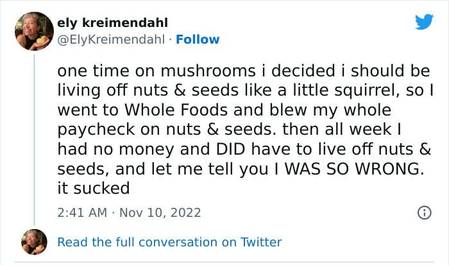Read the full conversation on Twitter

(x=169, y=242)
